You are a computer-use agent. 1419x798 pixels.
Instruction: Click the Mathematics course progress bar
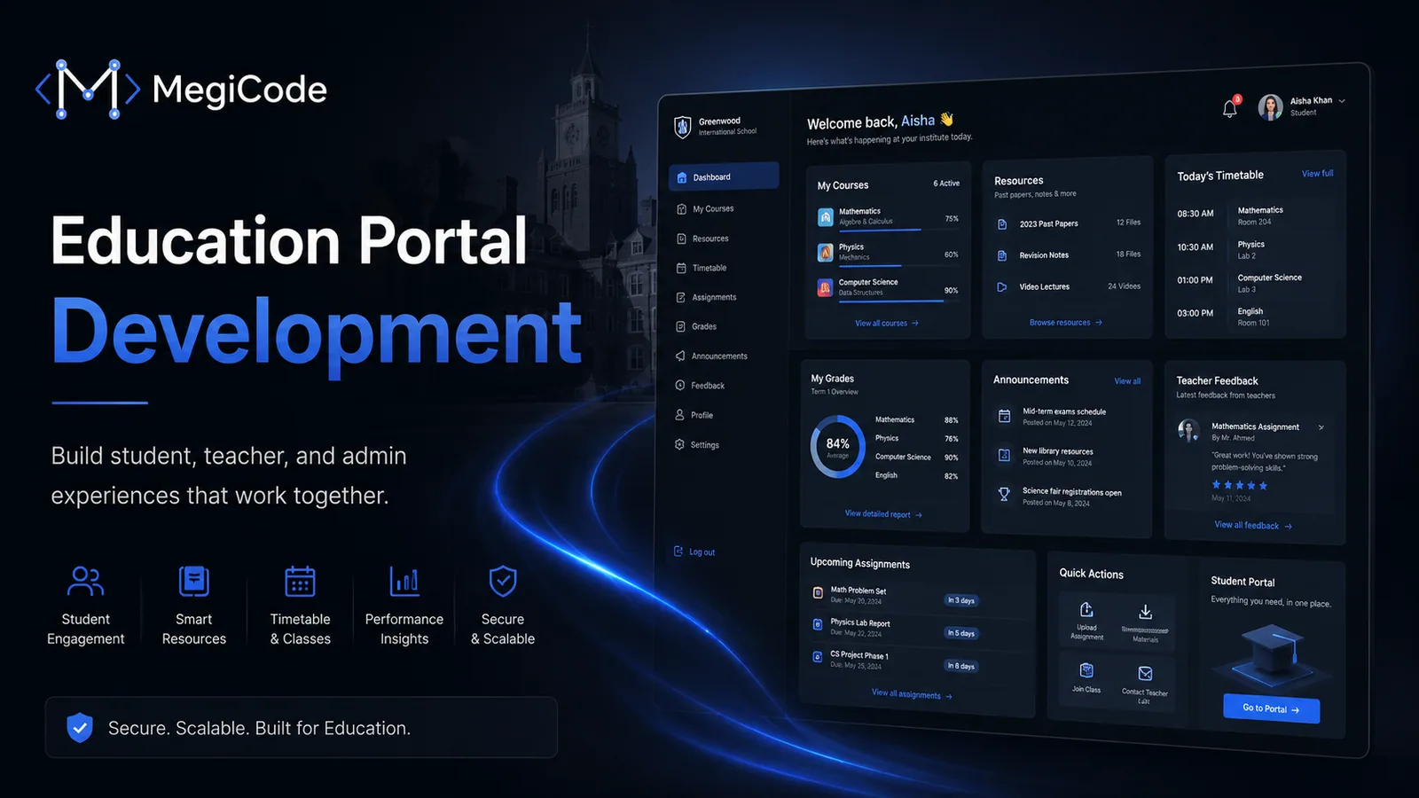[x=898, y=230]
